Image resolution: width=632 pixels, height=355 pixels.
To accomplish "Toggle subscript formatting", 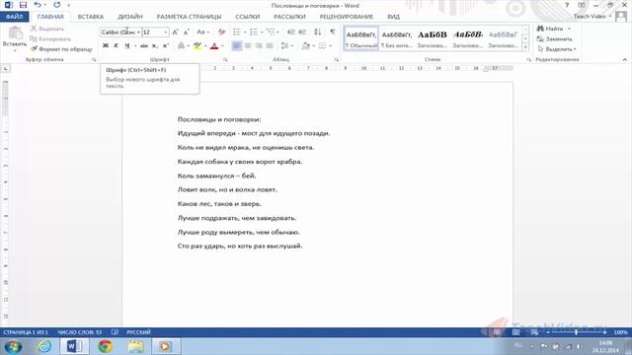I will click(x=155, y=46).
